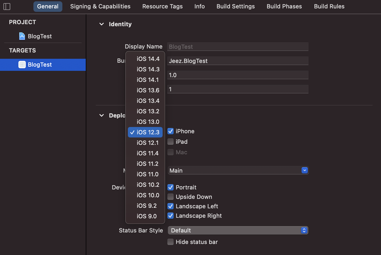Check Hide status bar
This screenshot has height=255, width=381.
click(171, 242)
